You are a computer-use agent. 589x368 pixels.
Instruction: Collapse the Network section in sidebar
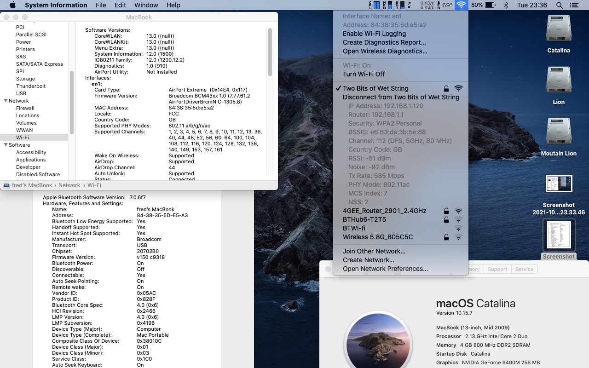pos(6,101)
